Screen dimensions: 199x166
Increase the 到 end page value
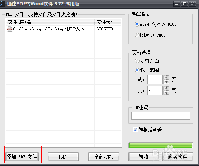point(167,88)
